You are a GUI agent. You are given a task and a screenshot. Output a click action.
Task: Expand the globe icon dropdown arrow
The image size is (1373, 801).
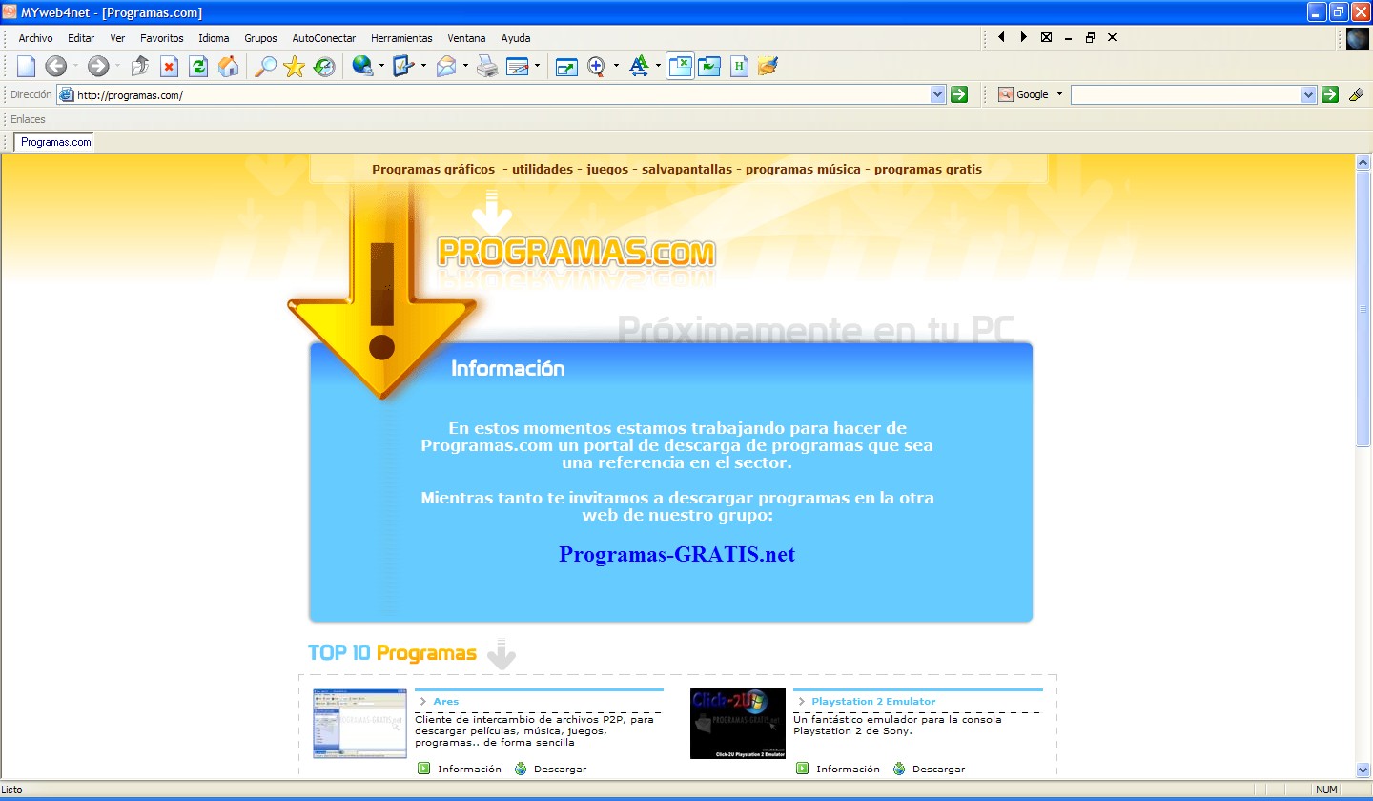tap(381, 67)
